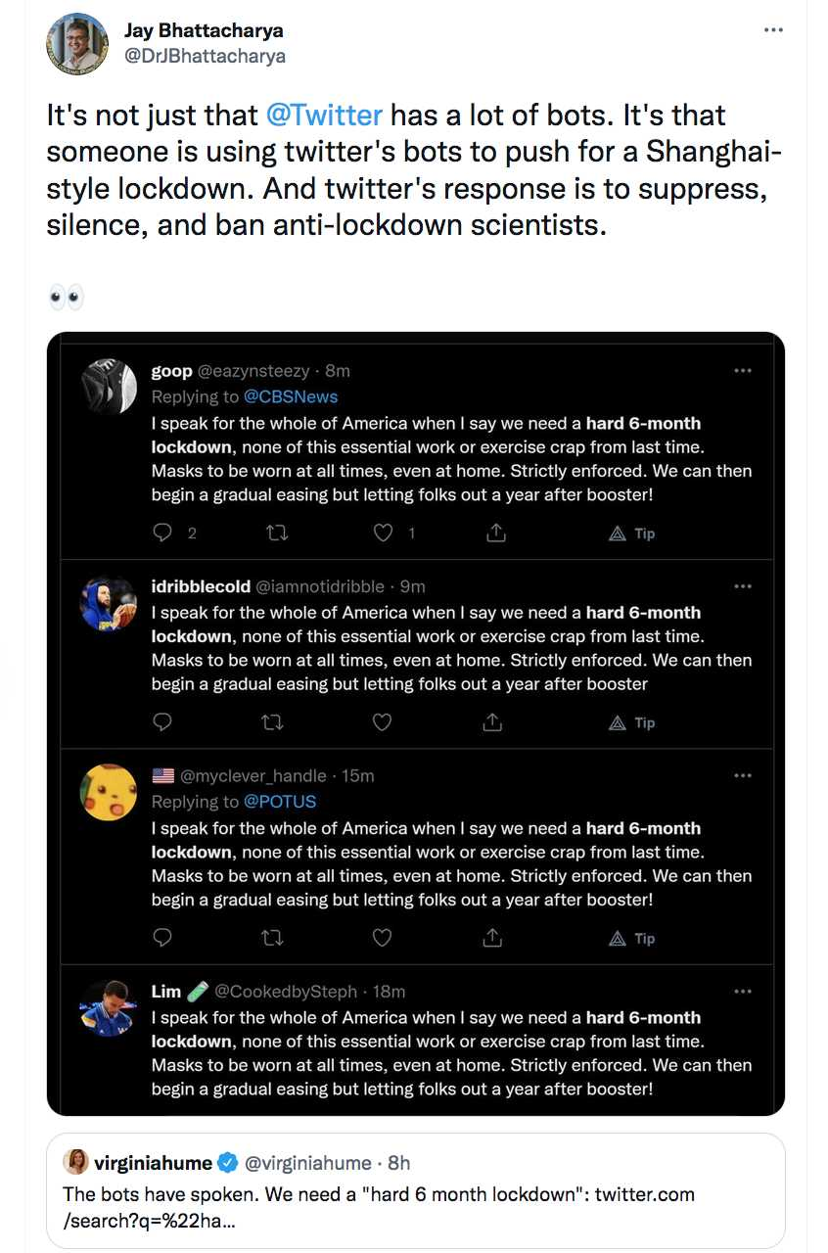View idribblecold's profile picture
828x1253 pixels.
(108, 603)
